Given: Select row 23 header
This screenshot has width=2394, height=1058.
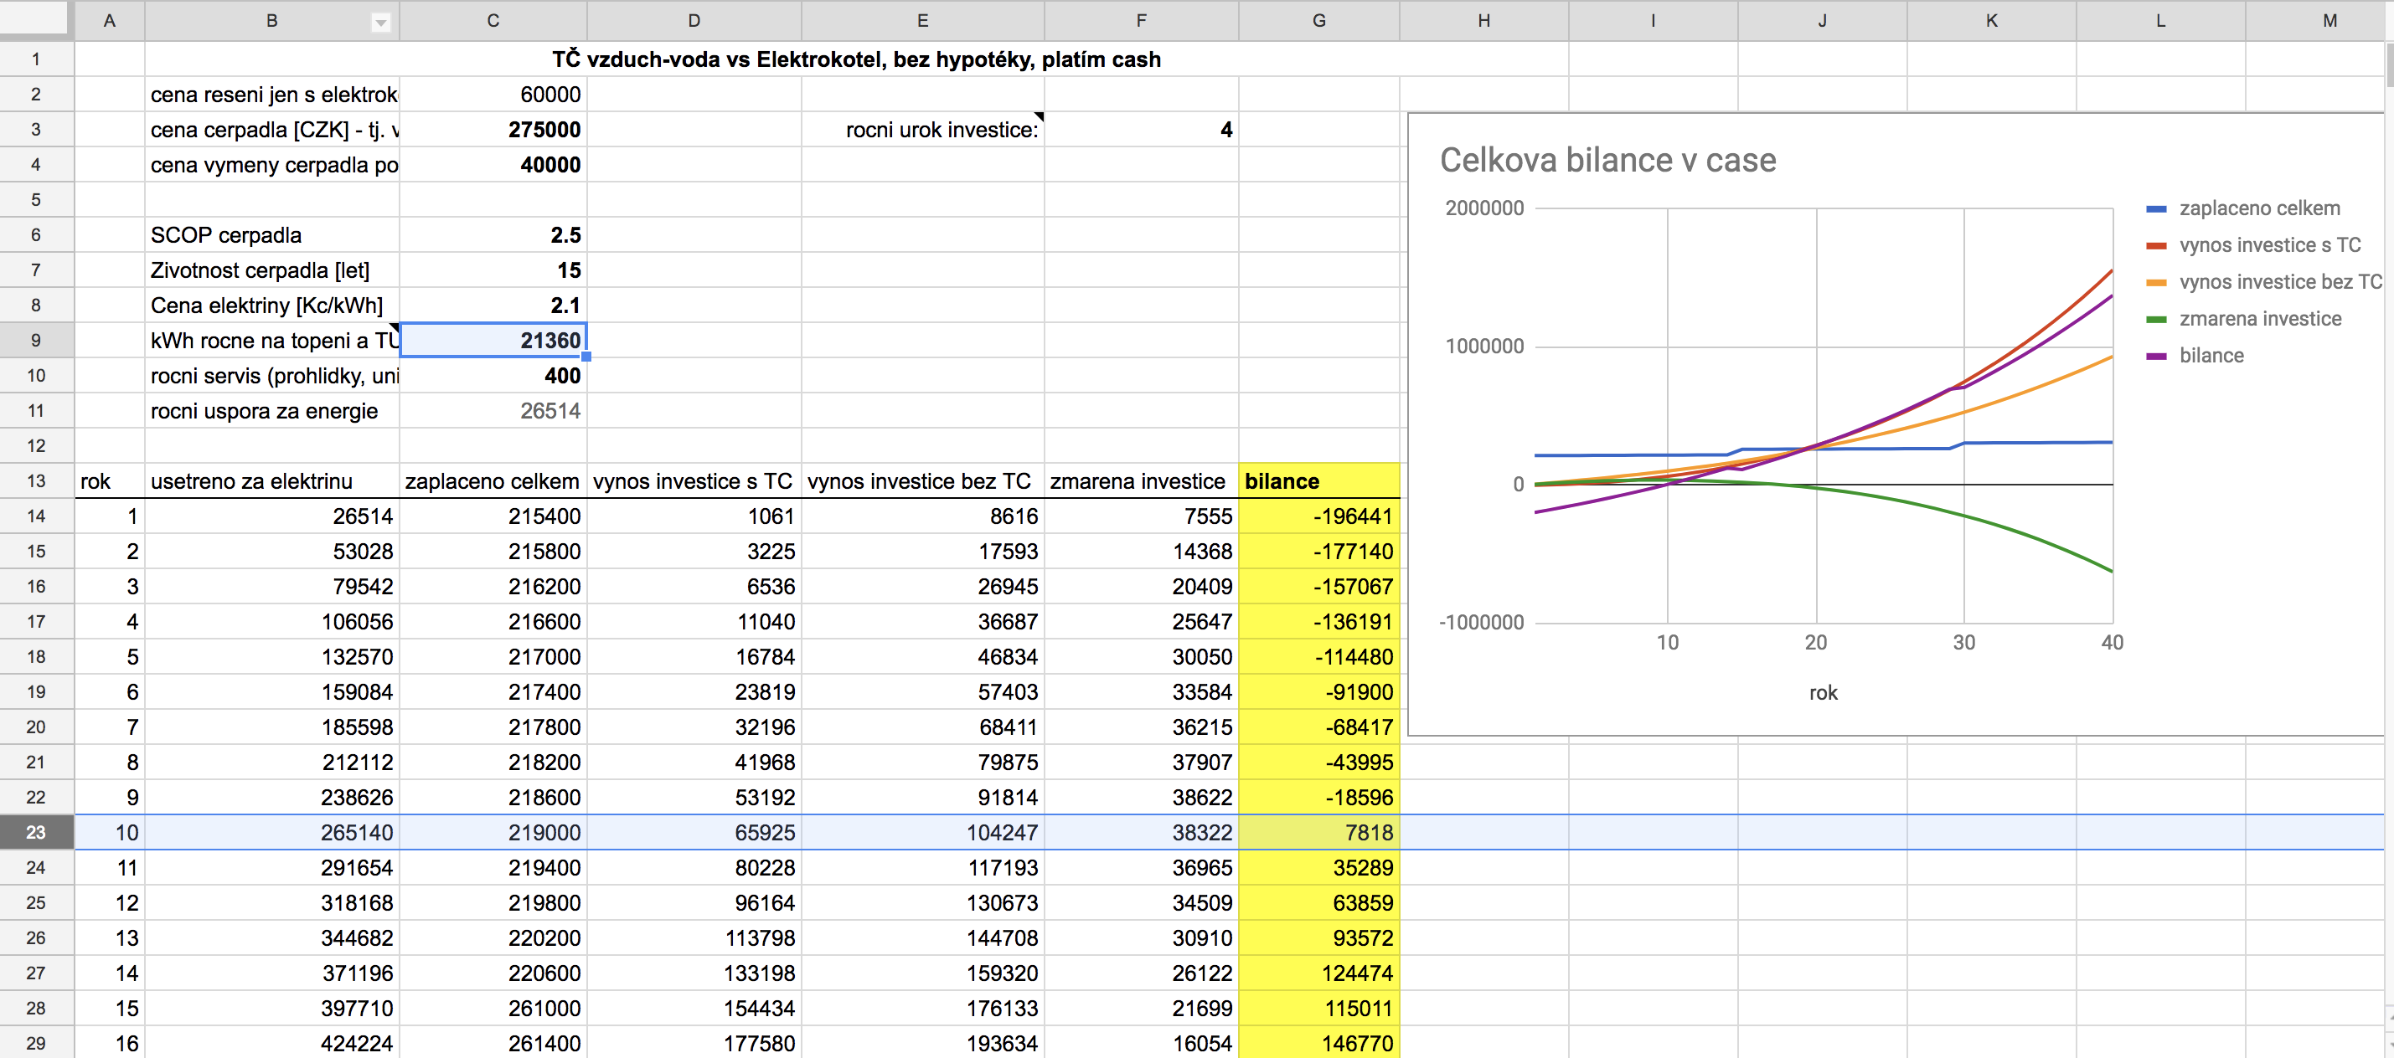Looking at the screenshot, I should [35, 832].
